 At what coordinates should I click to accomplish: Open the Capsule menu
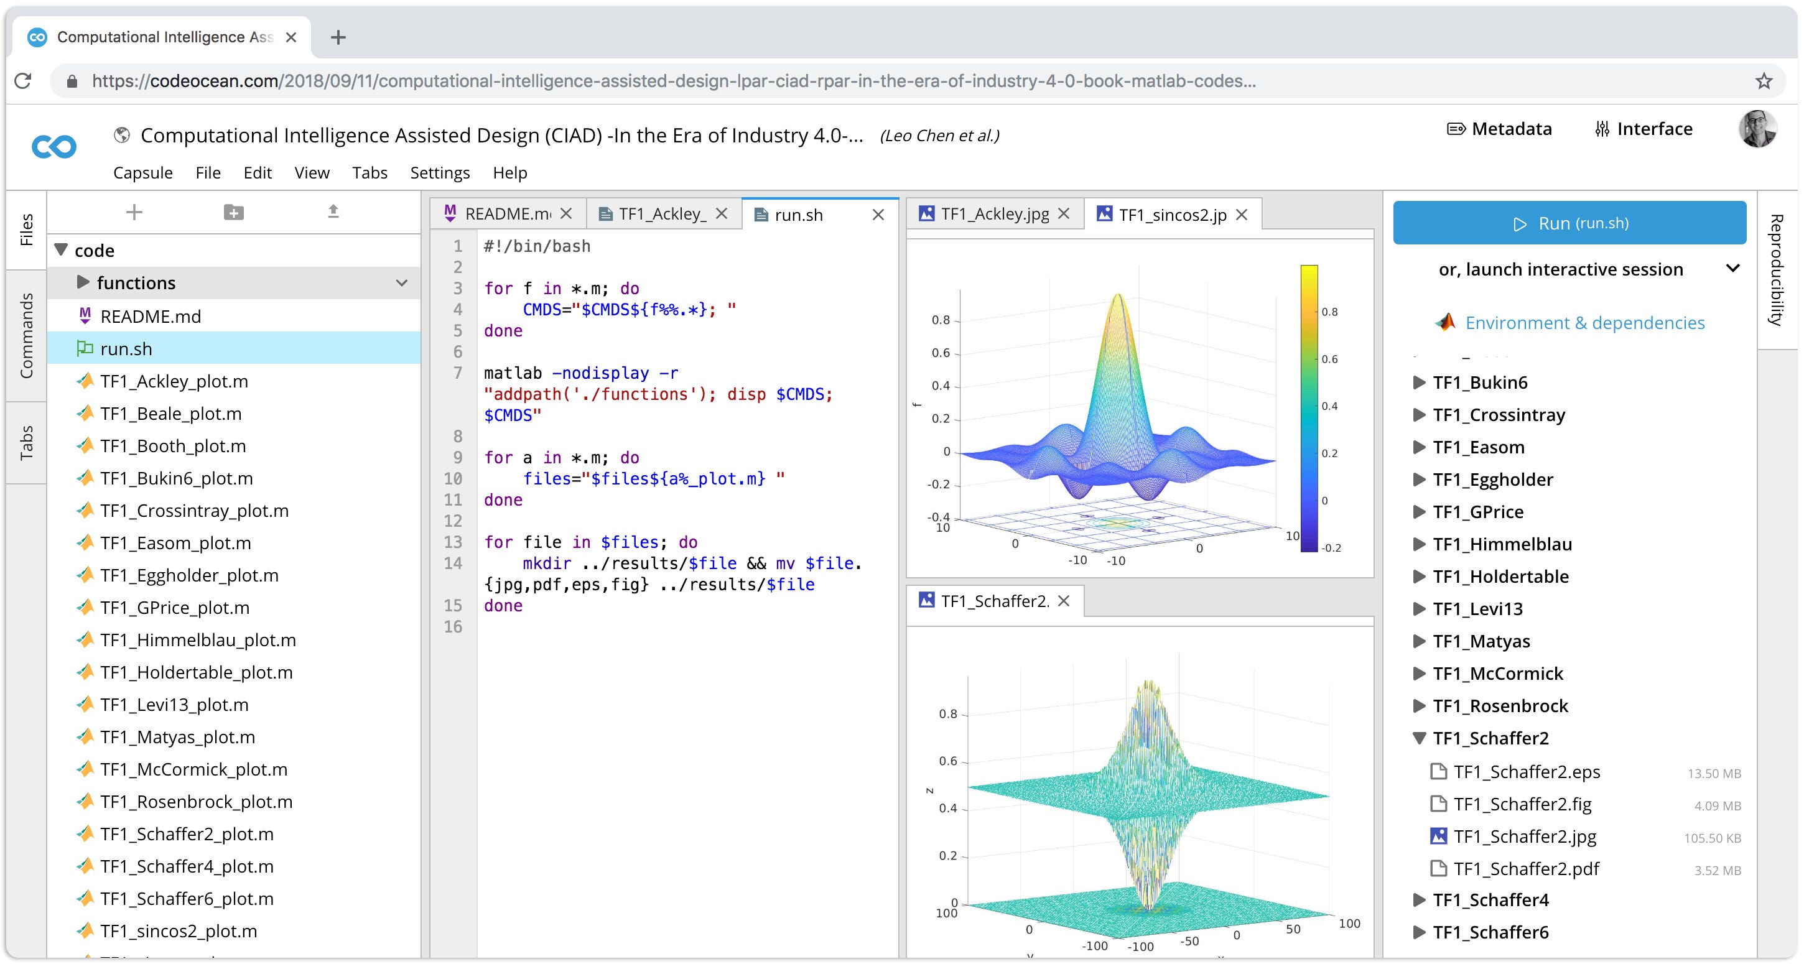143,173
